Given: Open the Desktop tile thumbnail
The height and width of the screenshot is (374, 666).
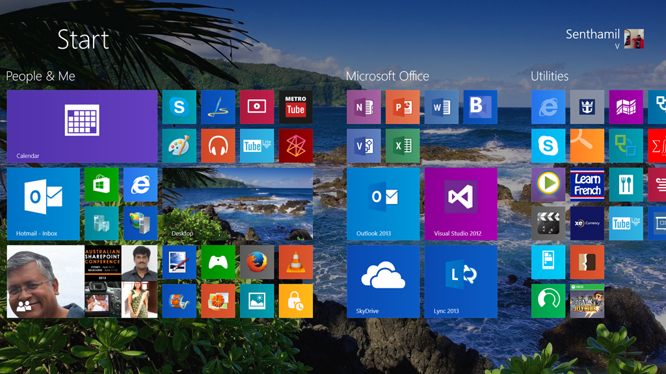Looking at the screenshot, I should (238, 204).
